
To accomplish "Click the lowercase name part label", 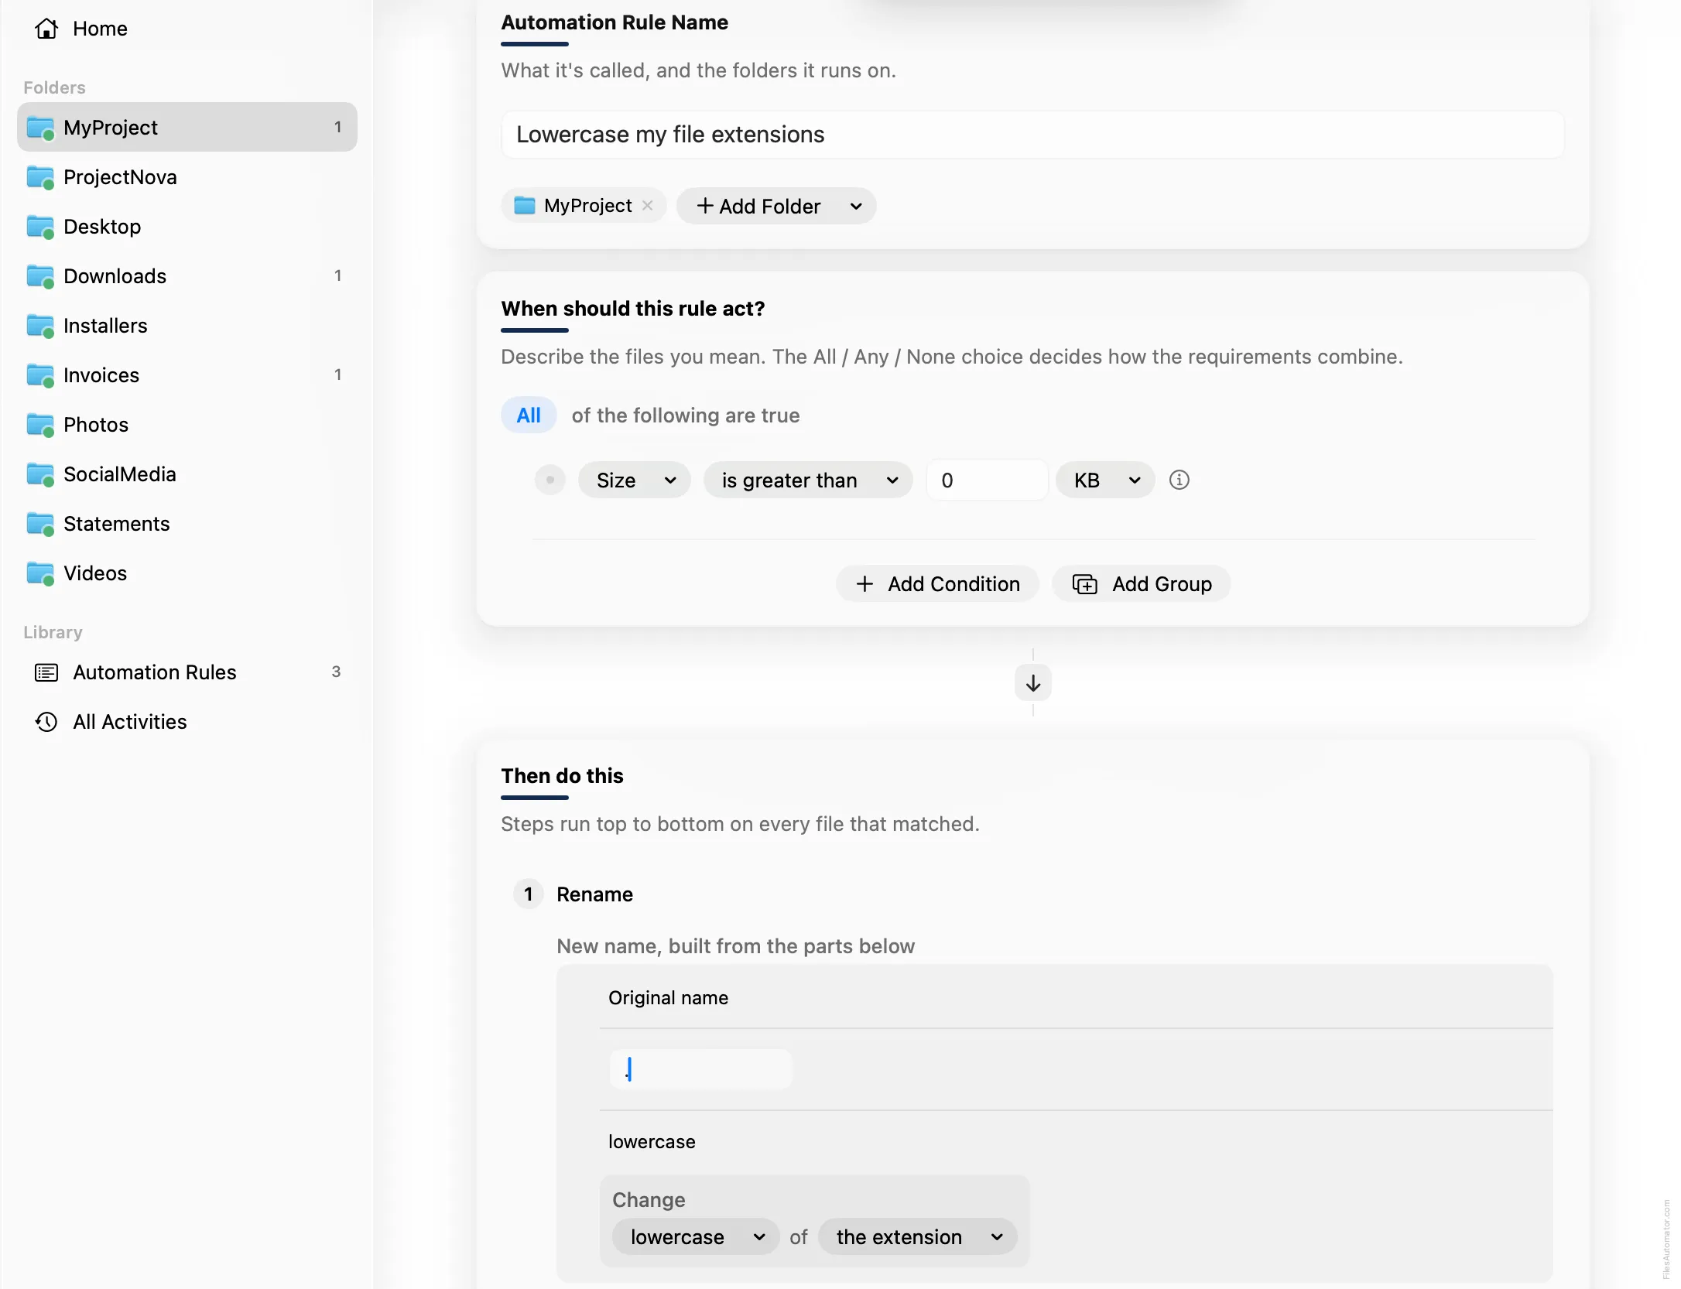I will click(652, 1142).
